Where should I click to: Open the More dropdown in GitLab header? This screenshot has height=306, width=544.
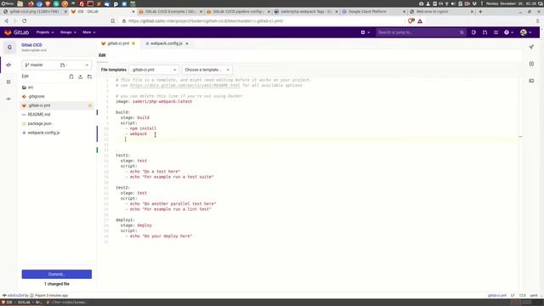pyautogui.click(x=88, y=32)
